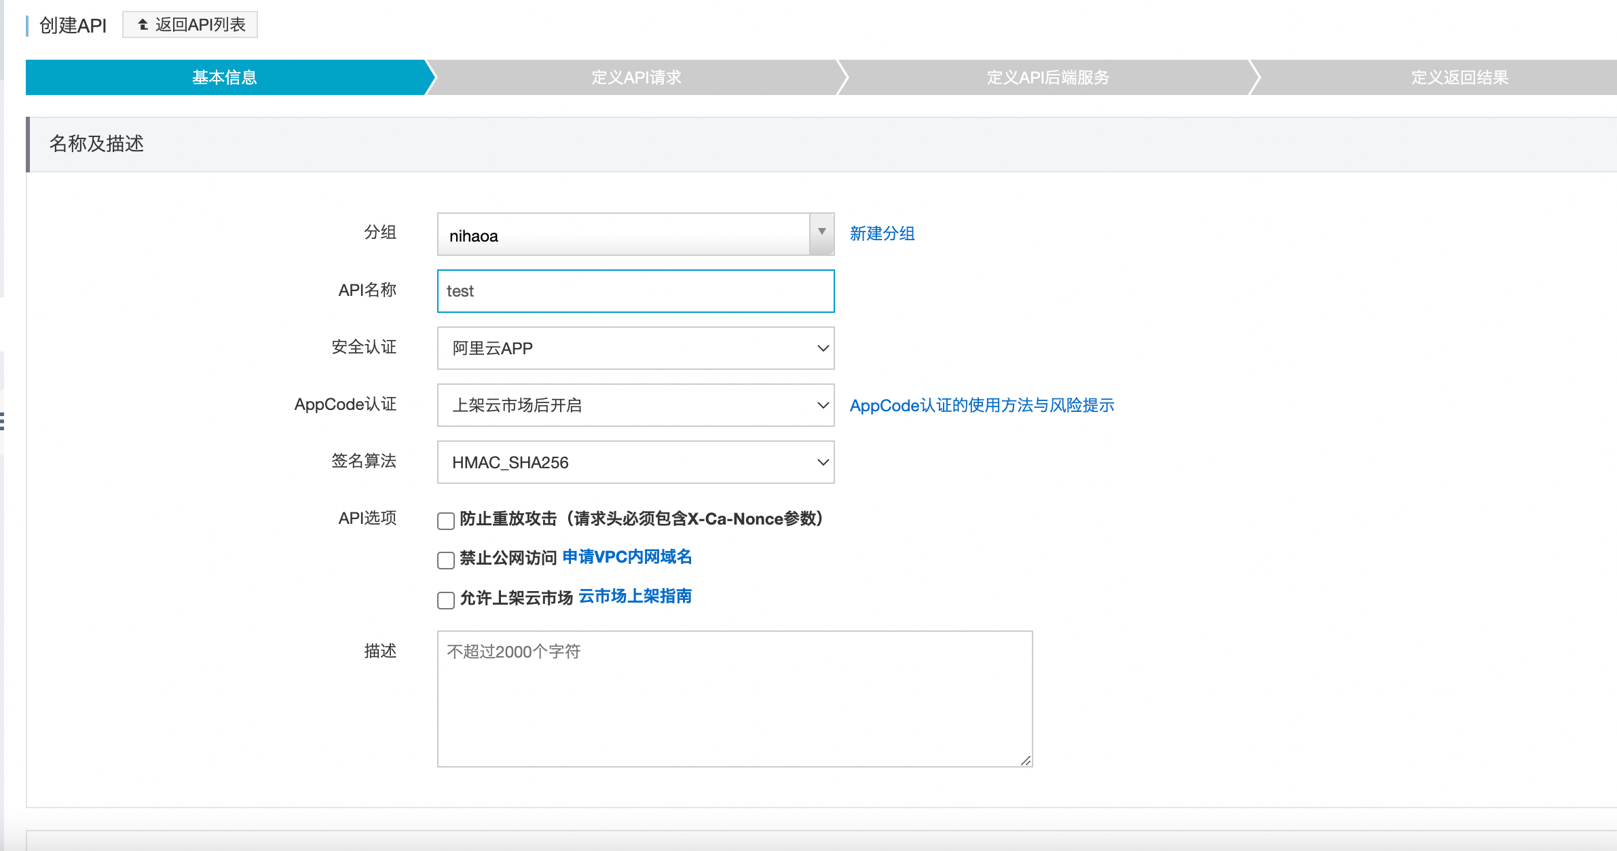
Task: Select the 基本信息 step tab
Action: (x=225, y=77)
